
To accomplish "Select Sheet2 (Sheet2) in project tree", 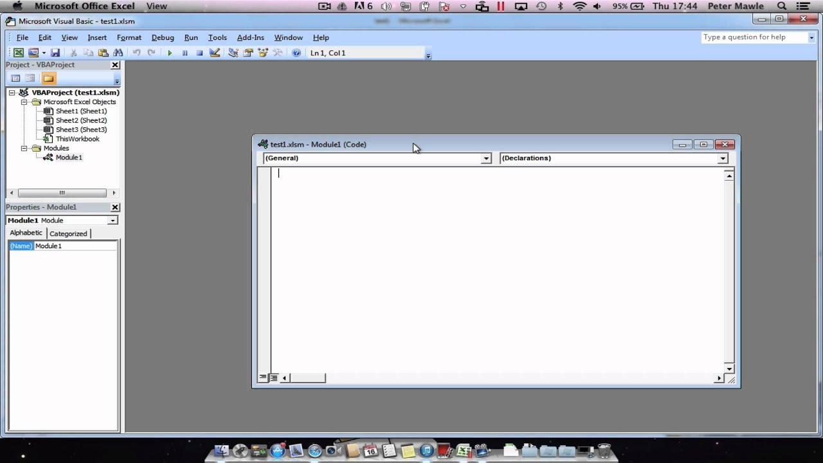I will [81, 120].
